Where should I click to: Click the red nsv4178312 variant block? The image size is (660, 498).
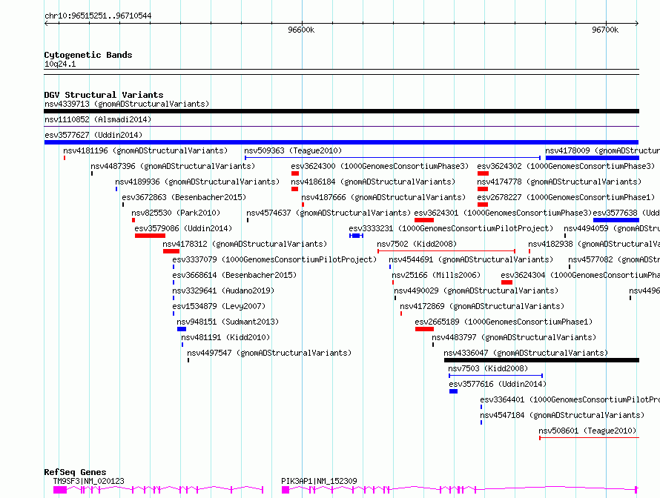tap(171, 251)
